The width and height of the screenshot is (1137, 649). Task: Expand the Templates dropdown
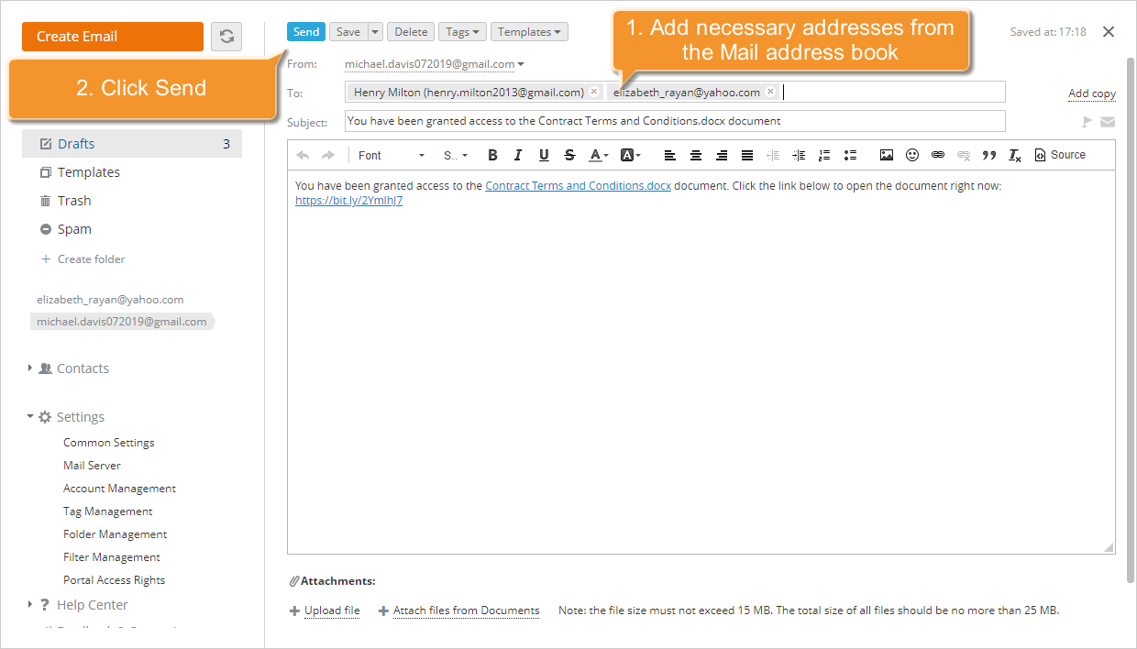pos(529,31)
